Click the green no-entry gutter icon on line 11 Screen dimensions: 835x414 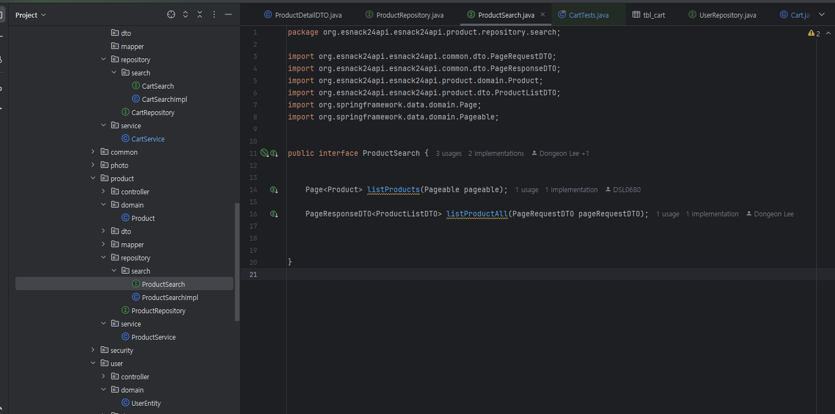coord(264,153)
